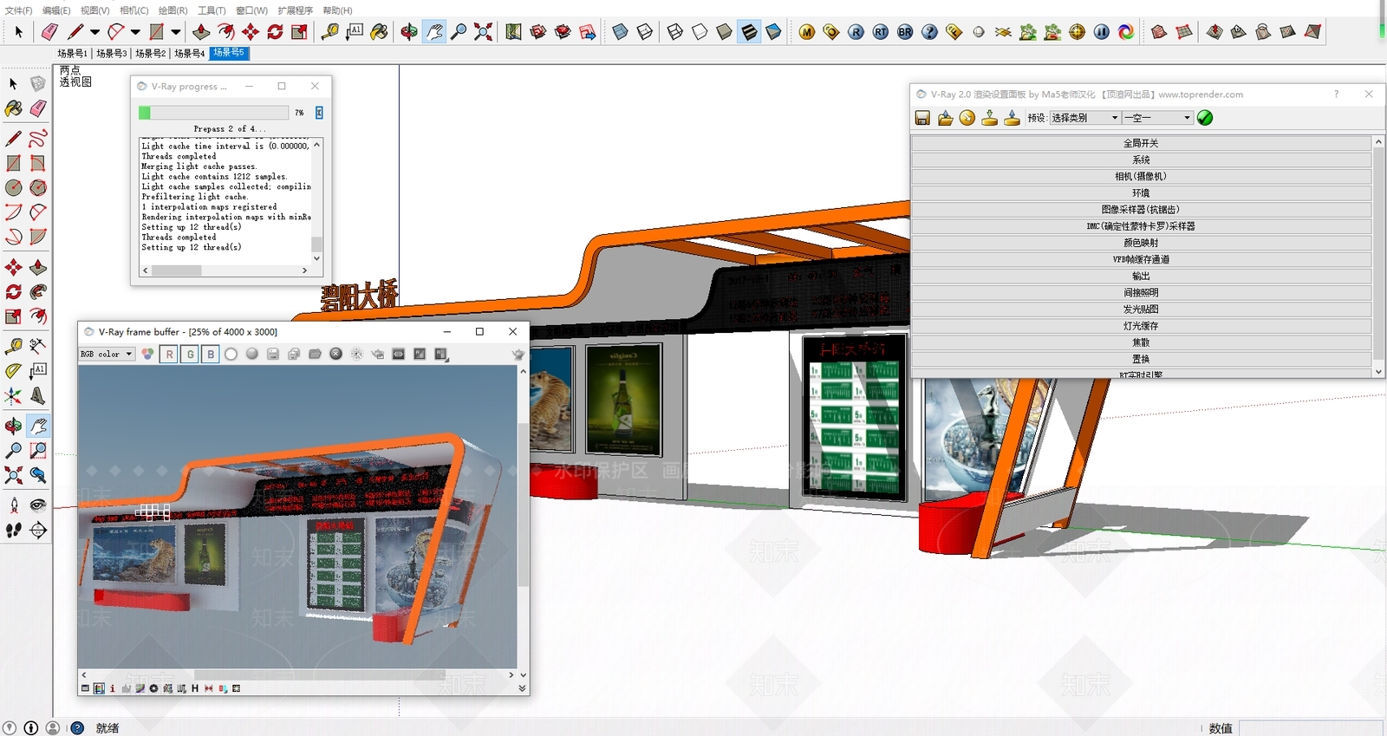This screenshot has width=1387, height=736.
Task: Toggle X-Ray face style in top toolbar
Action: [620, 32]
